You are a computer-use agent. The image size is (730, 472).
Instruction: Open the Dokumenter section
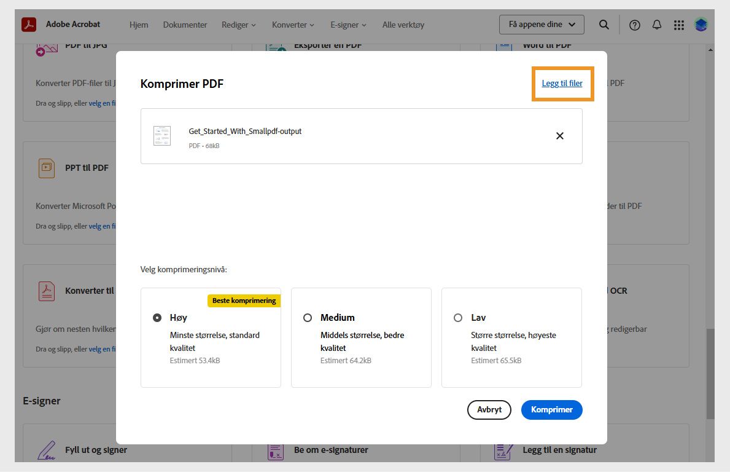coord(185,25)
